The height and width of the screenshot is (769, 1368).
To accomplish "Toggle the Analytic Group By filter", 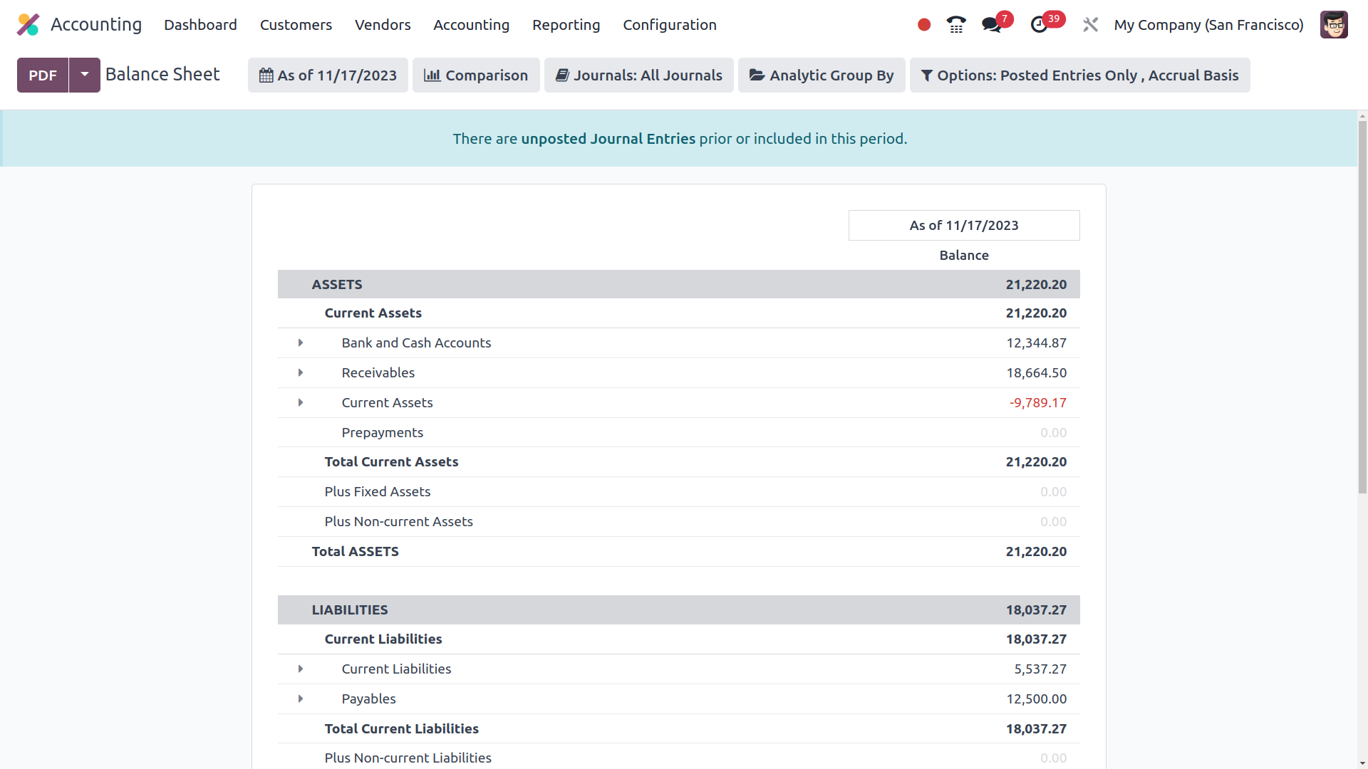I will click(821, 75).
